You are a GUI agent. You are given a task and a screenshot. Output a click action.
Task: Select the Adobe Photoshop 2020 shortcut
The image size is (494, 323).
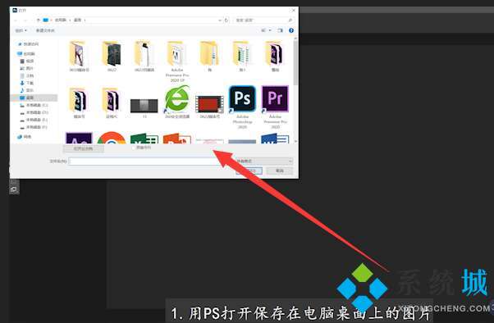[242, 107]
